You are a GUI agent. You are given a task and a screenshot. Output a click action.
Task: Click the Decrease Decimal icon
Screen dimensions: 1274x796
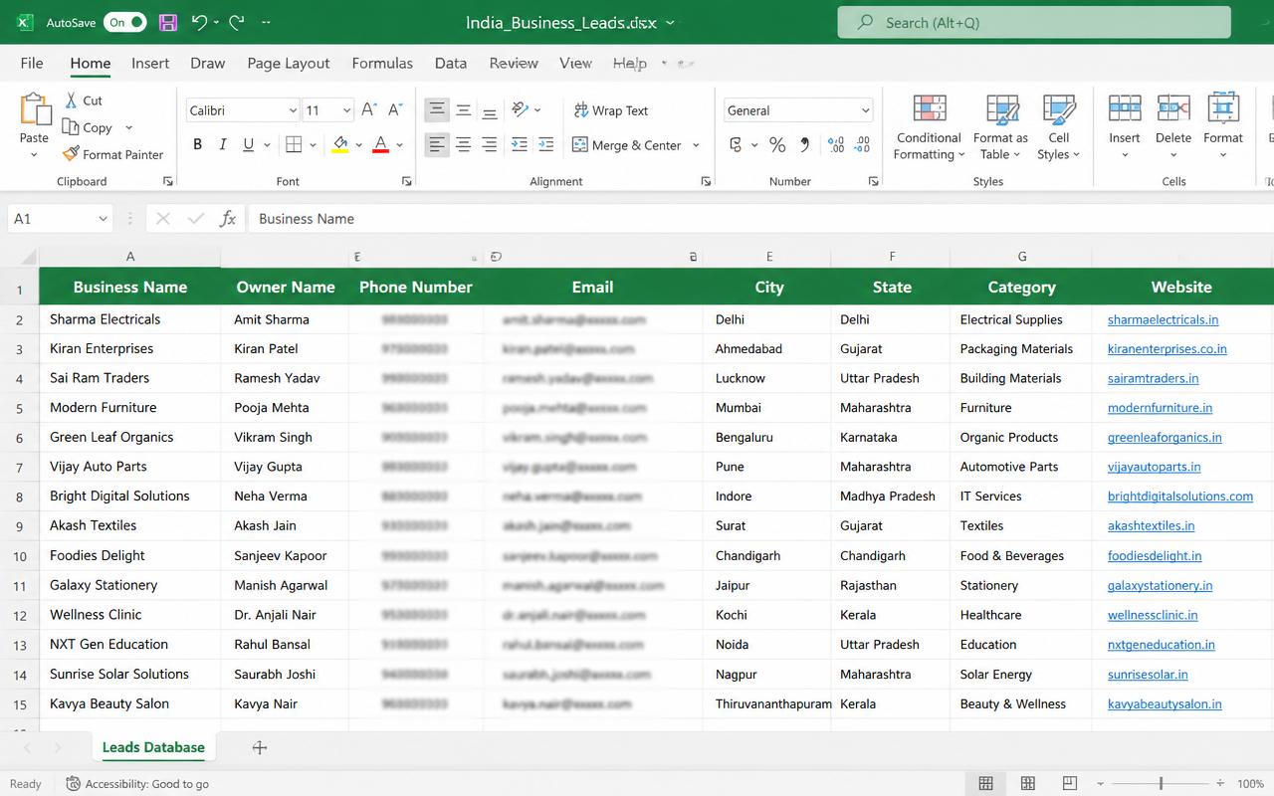tap(863, 145)
